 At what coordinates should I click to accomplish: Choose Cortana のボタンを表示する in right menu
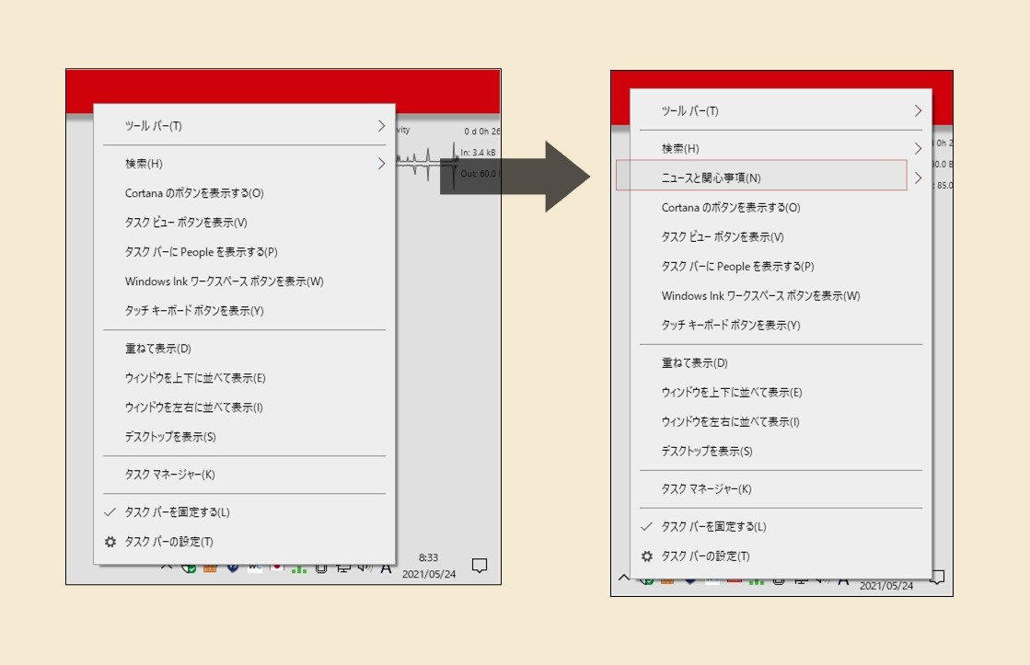781,208
